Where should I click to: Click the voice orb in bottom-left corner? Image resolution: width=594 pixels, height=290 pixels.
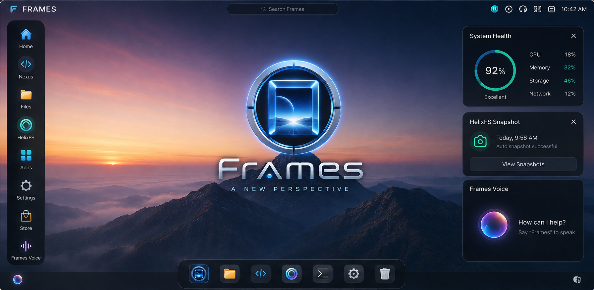18,279
